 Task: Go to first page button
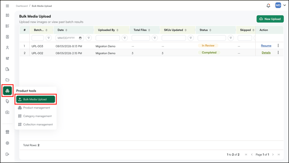point(246,154)
